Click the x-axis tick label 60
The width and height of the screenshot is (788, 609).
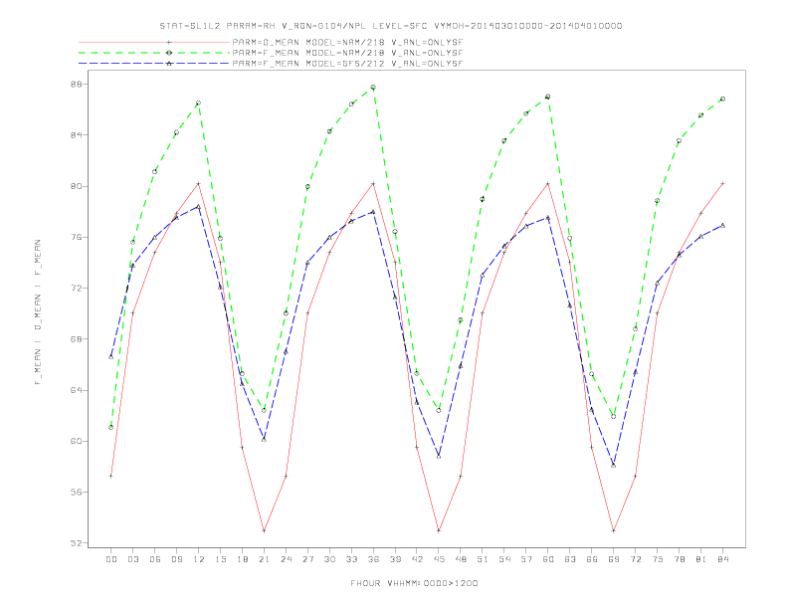[548, 559]
